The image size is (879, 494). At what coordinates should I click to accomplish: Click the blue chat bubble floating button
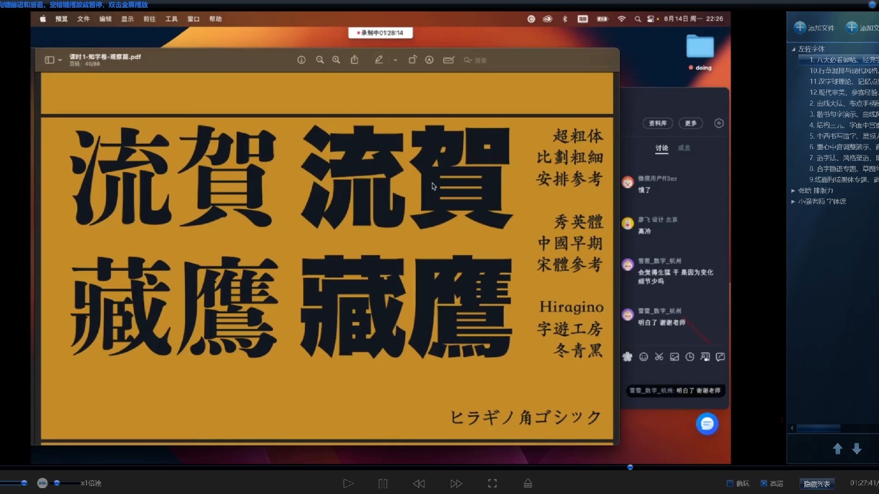(x=707, y=424)
